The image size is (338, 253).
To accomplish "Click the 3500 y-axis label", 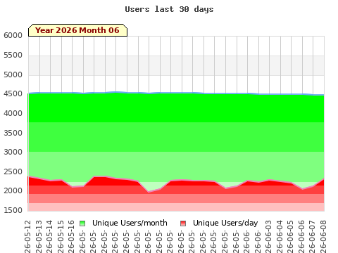I will coord(13,133).
